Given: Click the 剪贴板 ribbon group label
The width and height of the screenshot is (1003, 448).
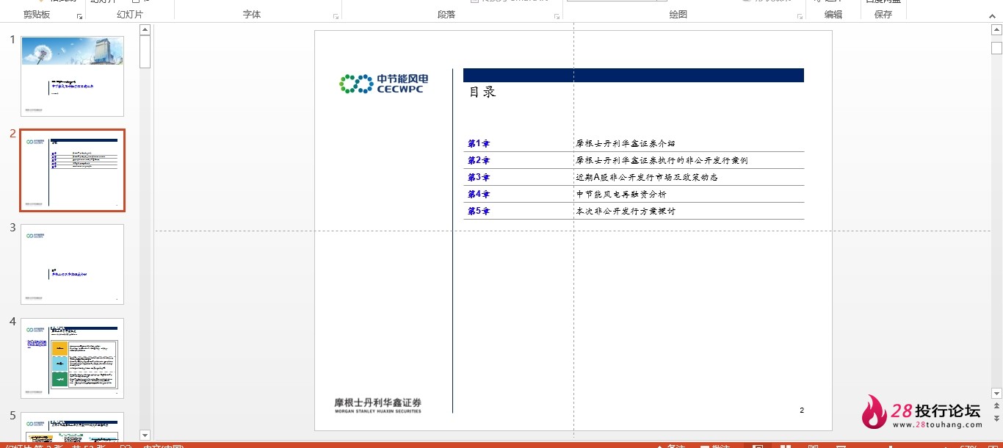Looking at the screenshot, I should (x=37, y=15).
